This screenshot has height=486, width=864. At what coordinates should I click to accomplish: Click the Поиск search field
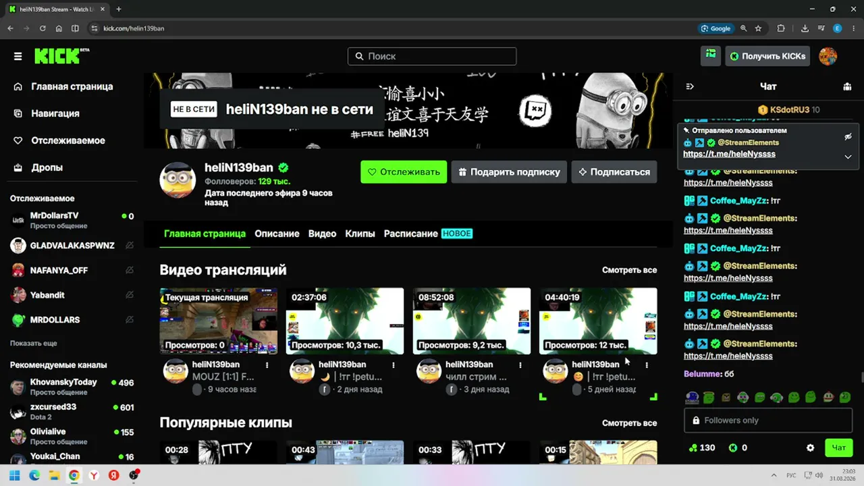point(432,56)
